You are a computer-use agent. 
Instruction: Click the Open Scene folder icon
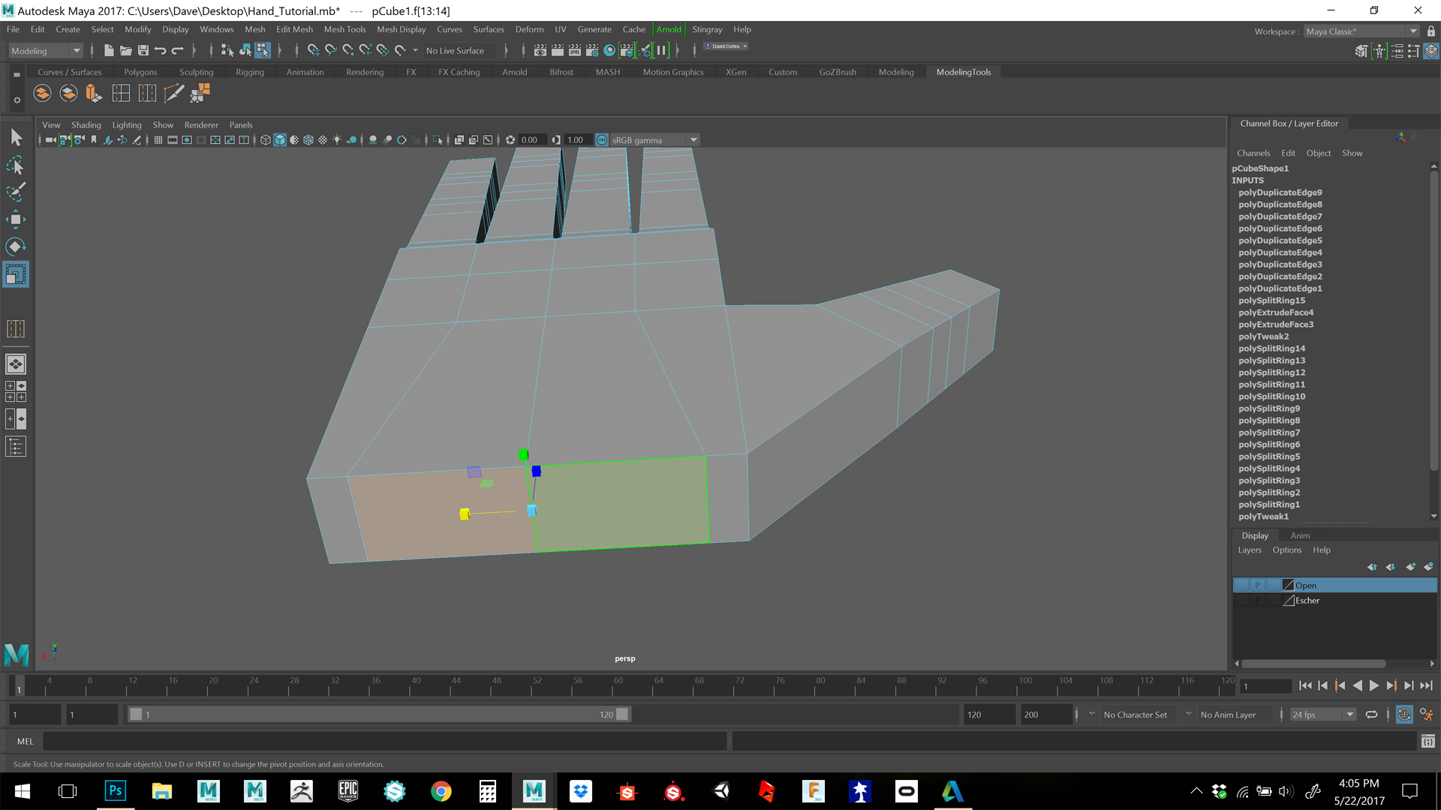(126, 50)
